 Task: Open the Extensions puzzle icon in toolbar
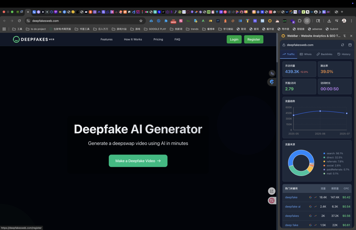(x=299, y=21)
